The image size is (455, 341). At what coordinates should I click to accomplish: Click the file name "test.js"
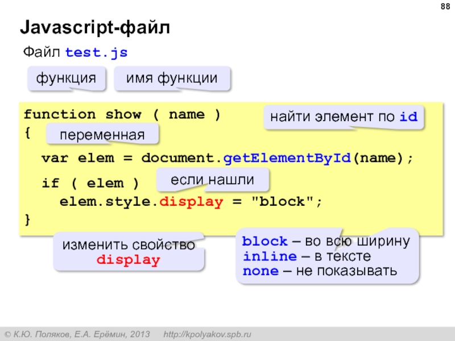click(x=96, y=52)
